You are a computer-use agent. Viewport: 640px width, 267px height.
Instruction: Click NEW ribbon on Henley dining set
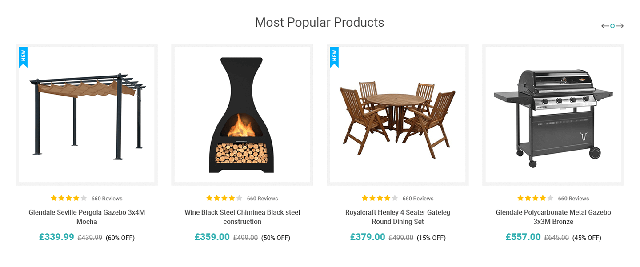tap(334, 57)
